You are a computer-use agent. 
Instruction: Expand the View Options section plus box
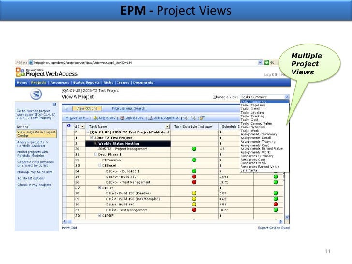point(66,108)
